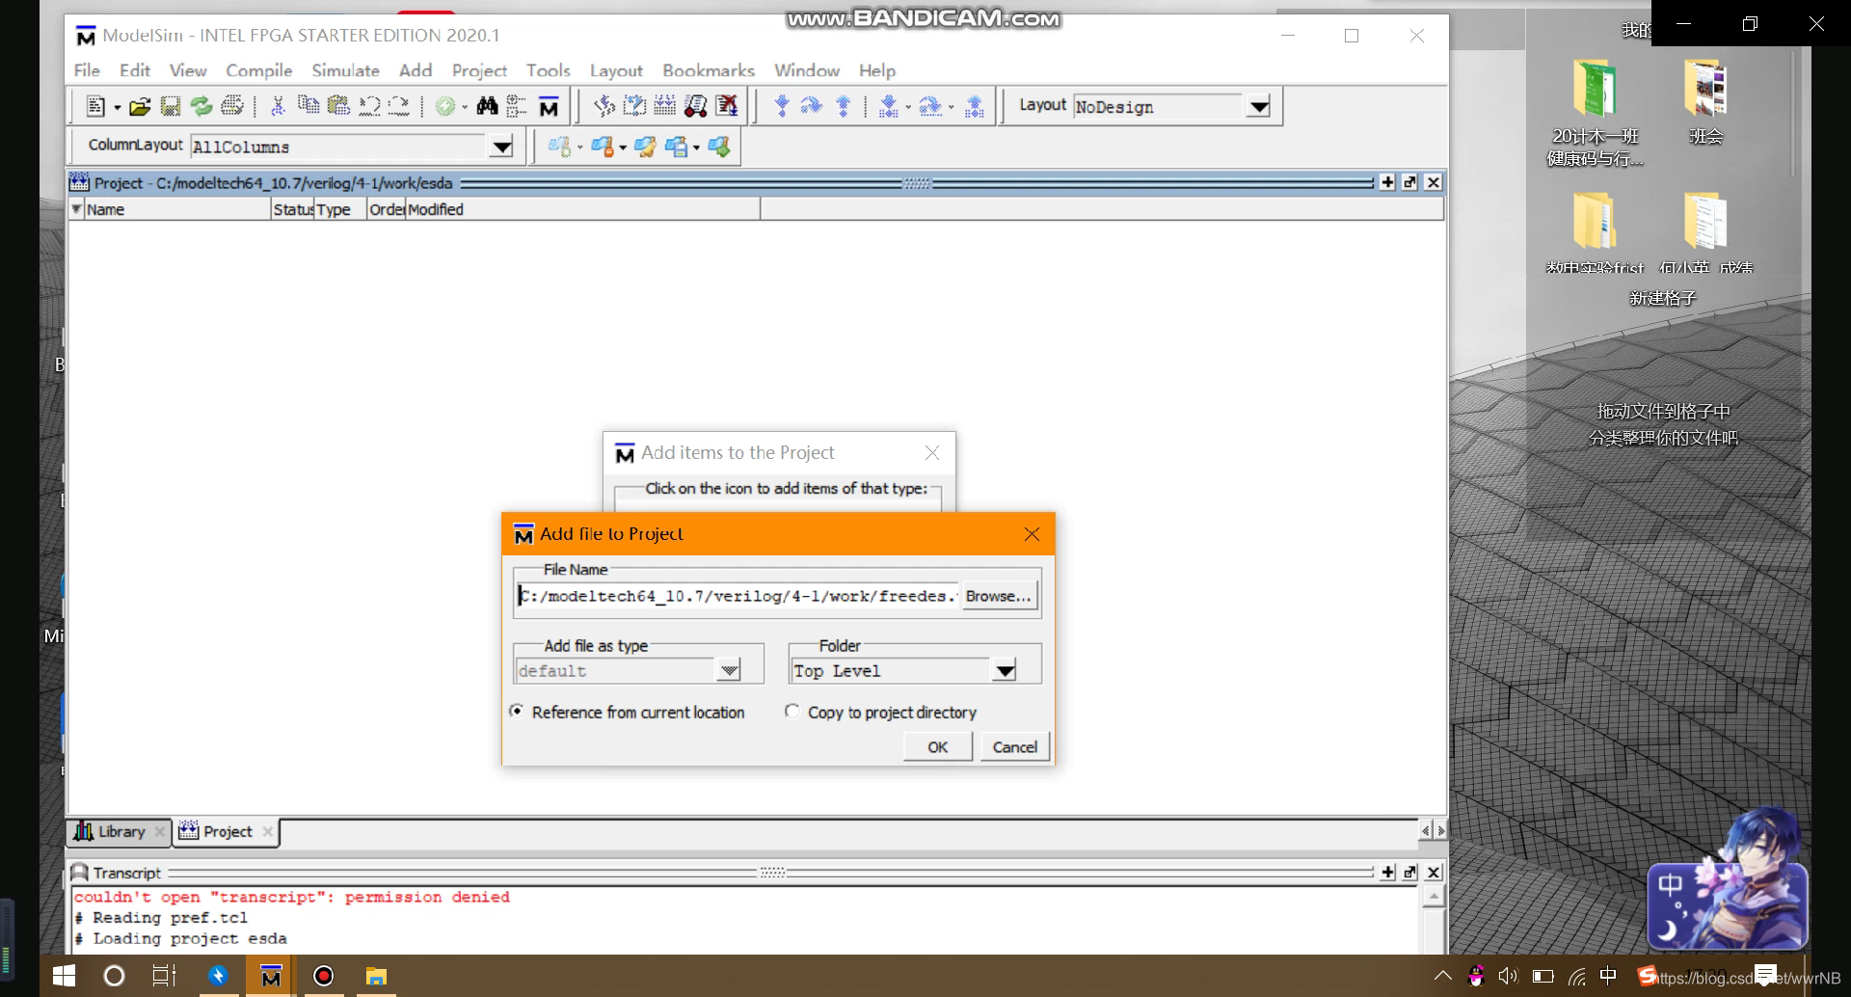Image resolution: width=1851 pixels, height=997 pixels.
Task: Click the Cortana circle on taskbar
Action: click(x=114, y=976)
